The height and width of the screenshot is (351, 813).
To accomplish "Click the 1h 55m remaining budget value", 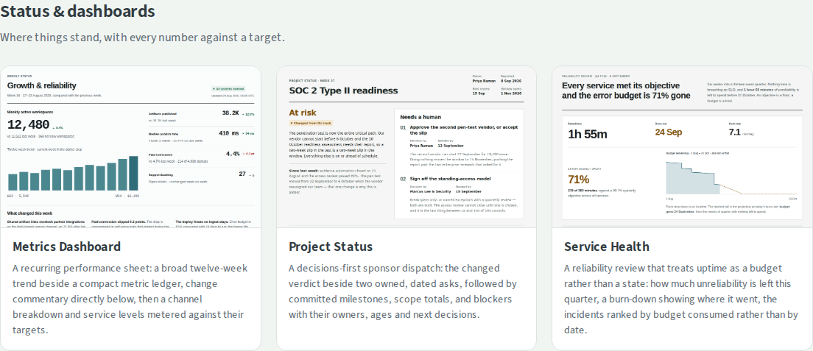I will 588,134.
